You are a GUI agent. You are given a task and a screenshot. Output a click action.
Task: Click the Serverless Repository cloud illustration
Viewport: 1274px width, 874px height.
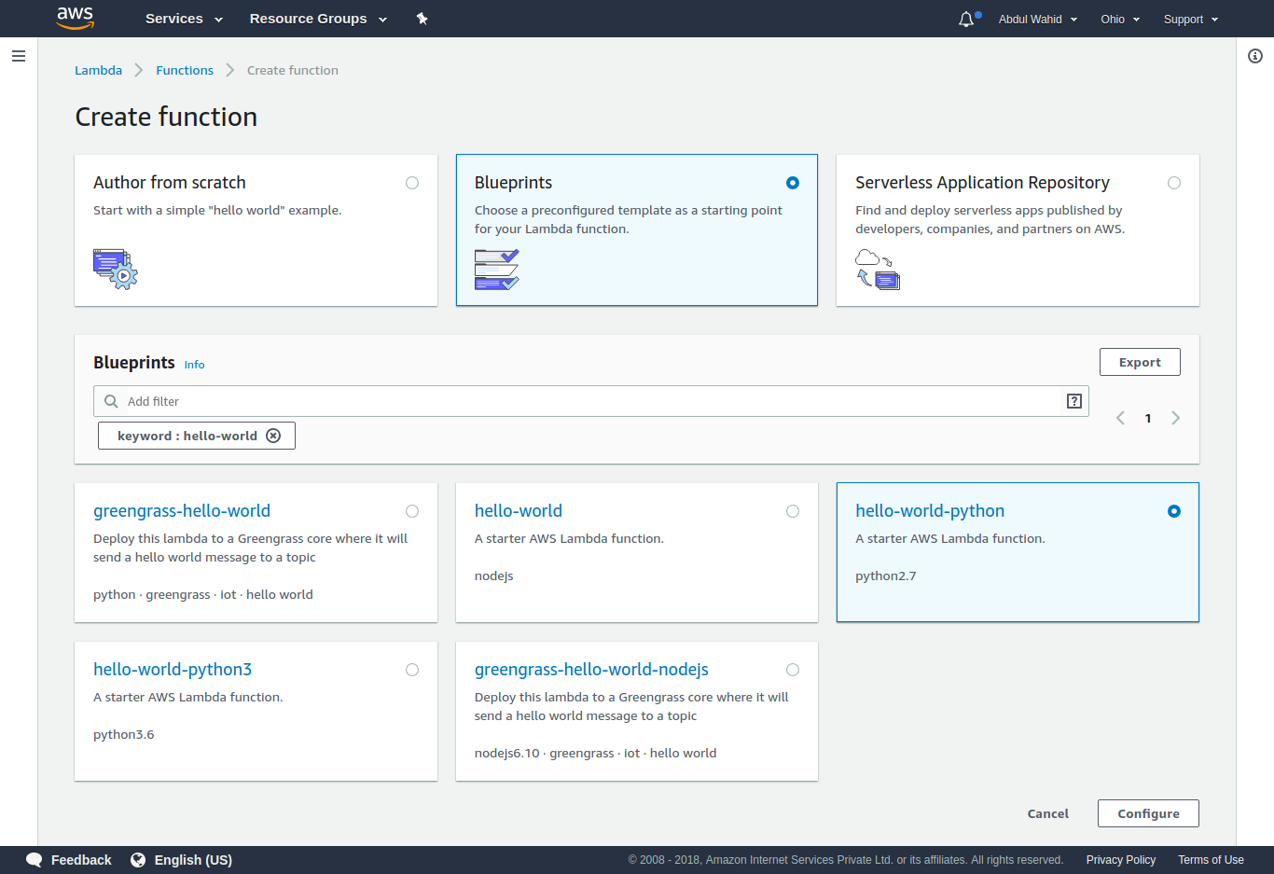tap(878, 270)
